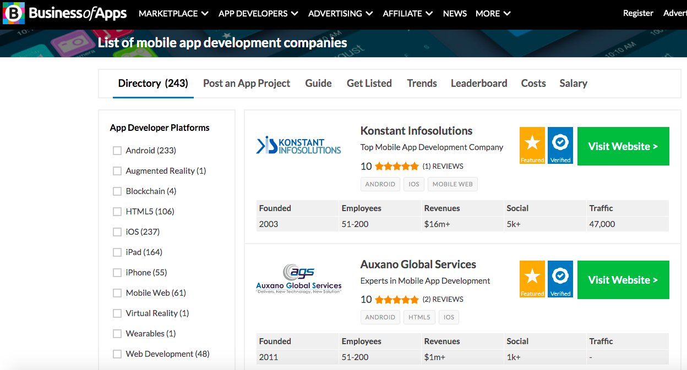The image size is (687, 370).
Task: Switch to the Guide tab
Action: tap(318, 84)
